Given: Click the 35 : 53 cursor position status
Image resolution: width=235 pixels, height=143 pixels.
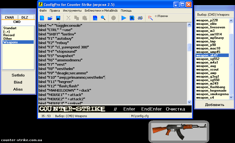Looking at the screenshot, I should [46, 116].
